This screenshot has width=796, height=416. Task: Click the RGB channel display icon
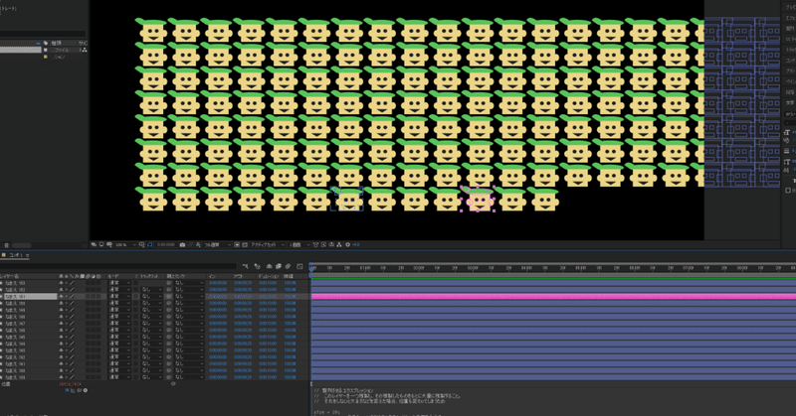198,245
